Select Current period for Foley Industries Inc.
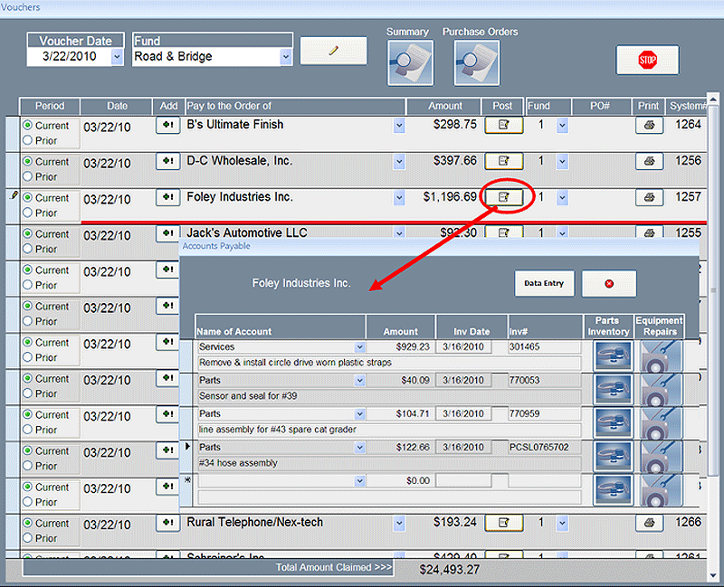Image resolution: width=724 pixels, height=587 pixels. click(28, 198)
